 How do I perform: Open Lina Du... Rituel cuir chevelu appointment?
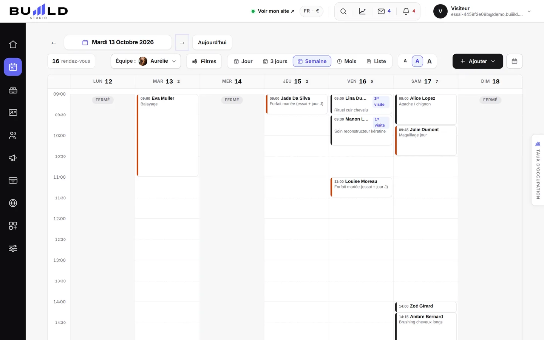[361, 104]
